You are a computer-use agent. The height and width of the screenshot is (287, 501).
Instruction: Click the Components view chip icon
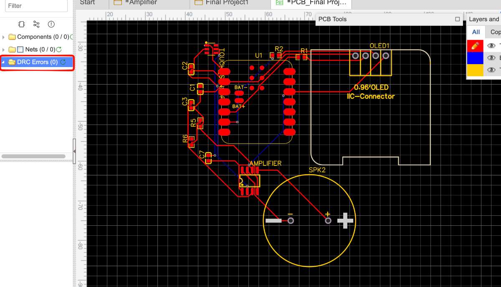coord(22,25)
